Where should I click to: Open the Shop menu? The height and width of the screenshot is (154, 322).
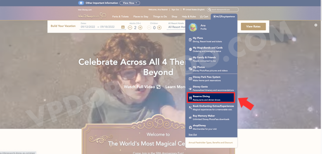point(174,16)
